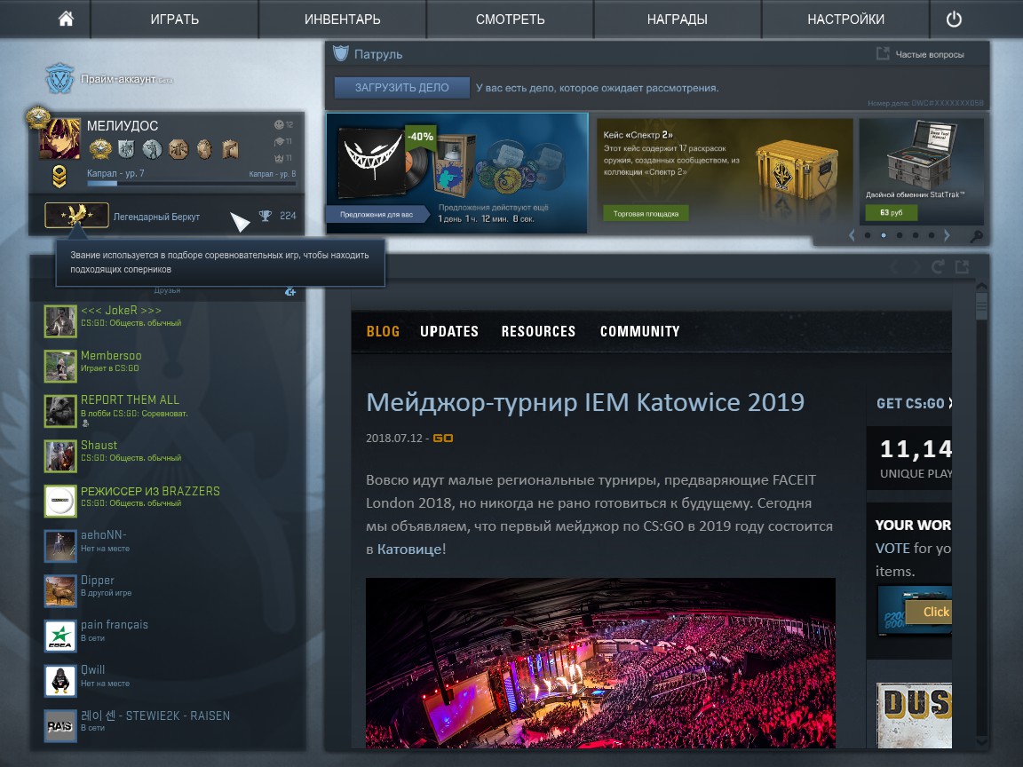This screenshot has height=767, width=1023.
Task: Click GET CS:GO link
Action: point(914,403)
